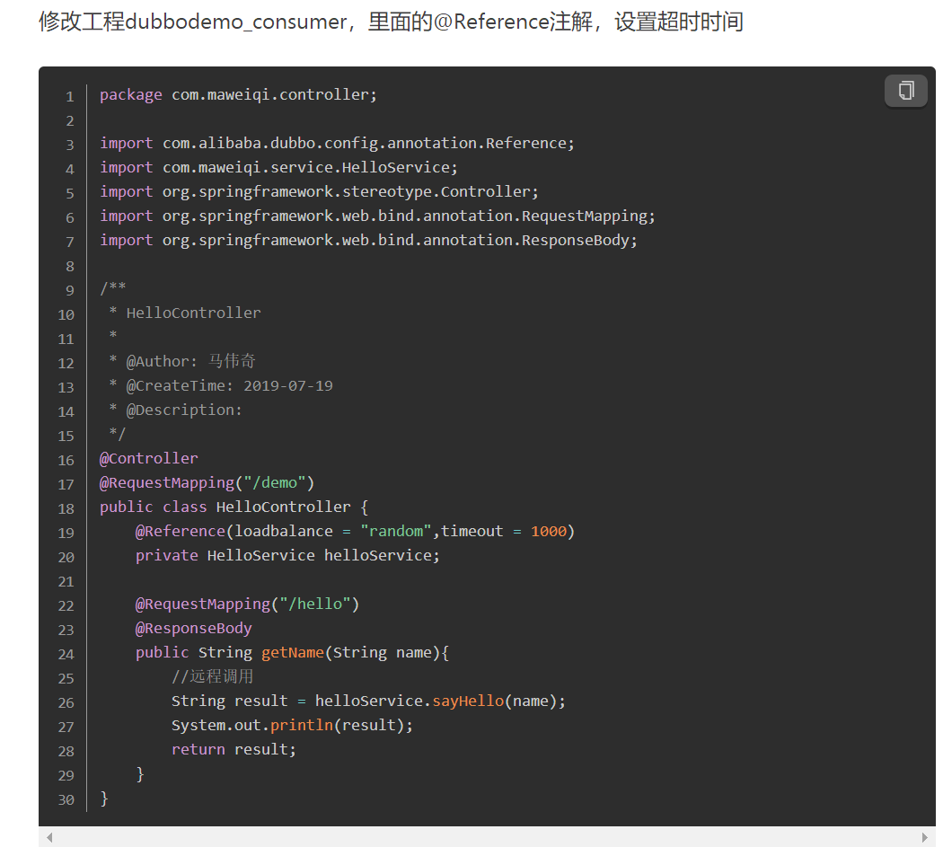943x847 pixels.
Task: Click the heading text about dubbodemo_consumer
Action: (x=391, y=22)
